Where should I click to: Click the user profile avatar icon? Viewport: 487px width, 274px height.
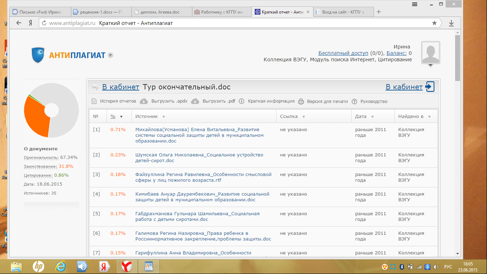(x=430, y=52)
